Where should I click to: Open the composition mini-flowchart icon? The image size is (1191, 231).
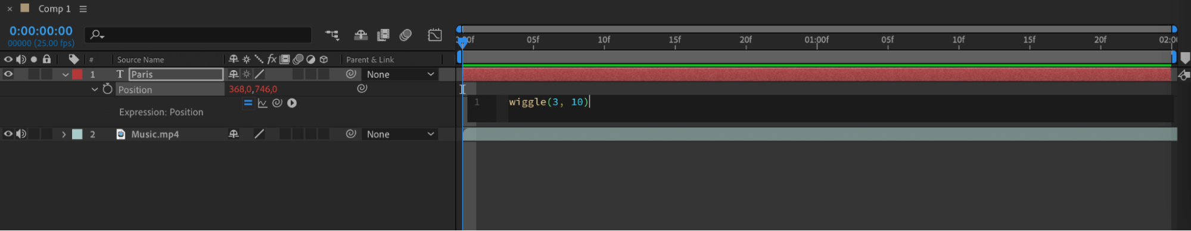click(x=332, y=35)
